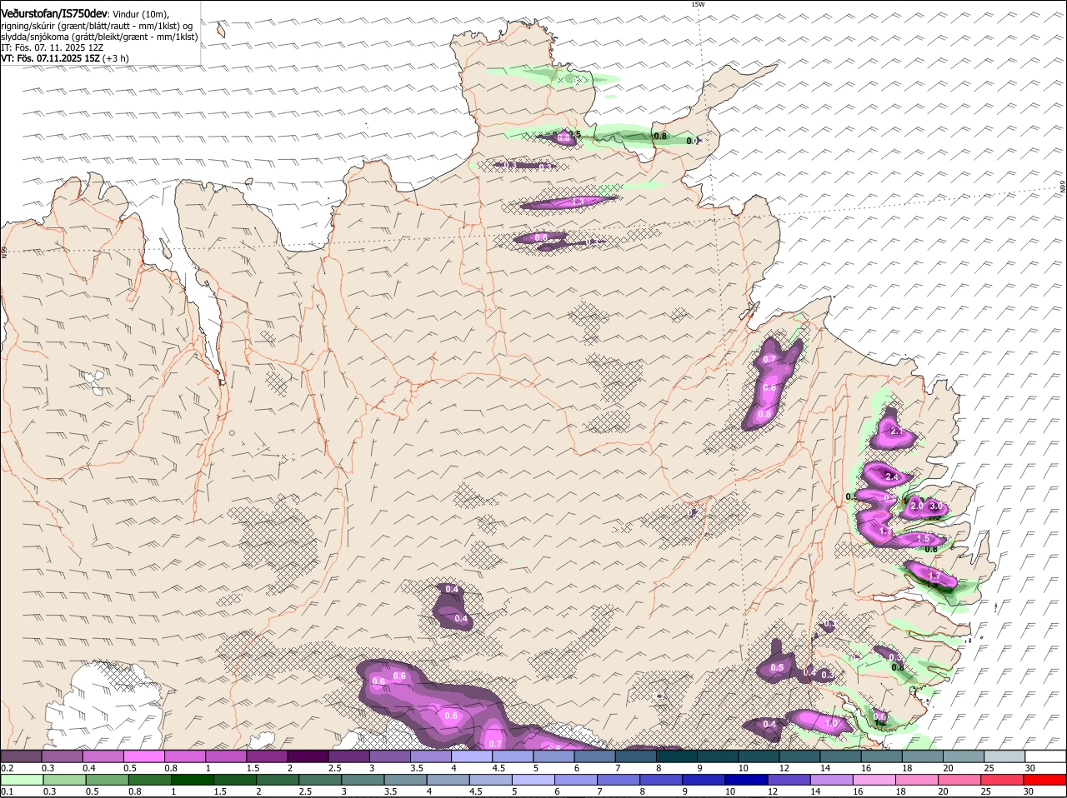
Task: Select lower scale red swatch after 30
Action: [x=1045, y=781]
